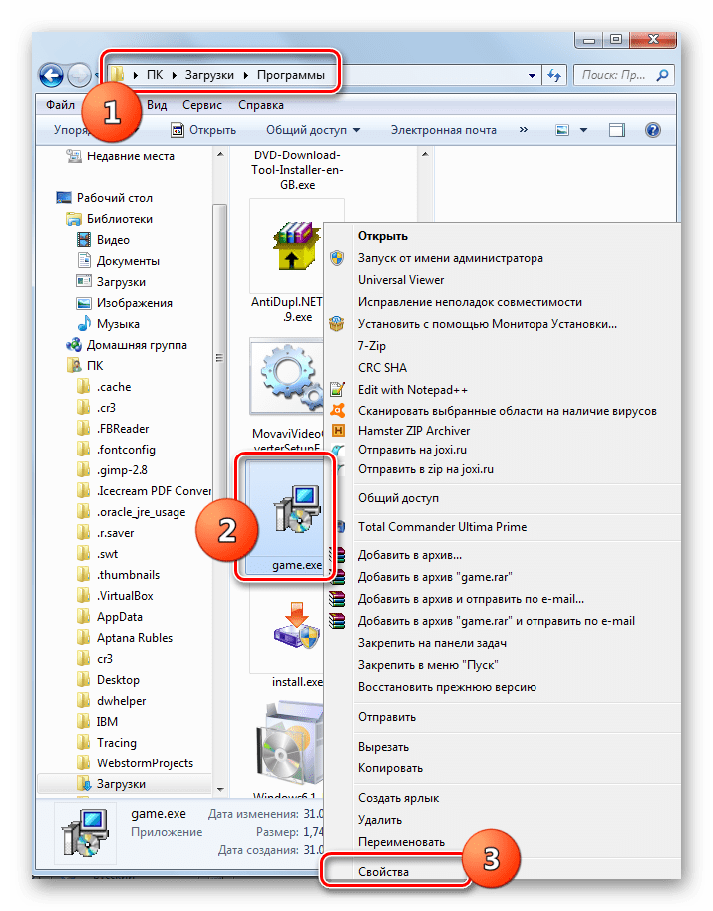This screenshot has width=713, height=911.
Task: Select Исправление неполадок совместимости
Action: point(470,302)
